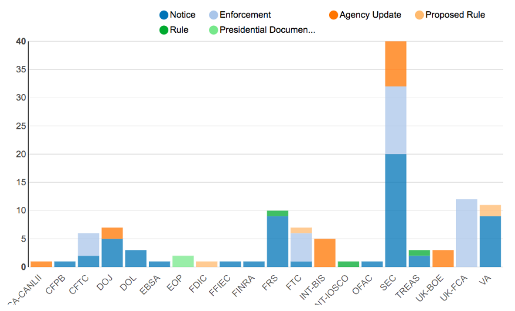Click the FTC Proposed Rule segment

[x=301, y=230]
